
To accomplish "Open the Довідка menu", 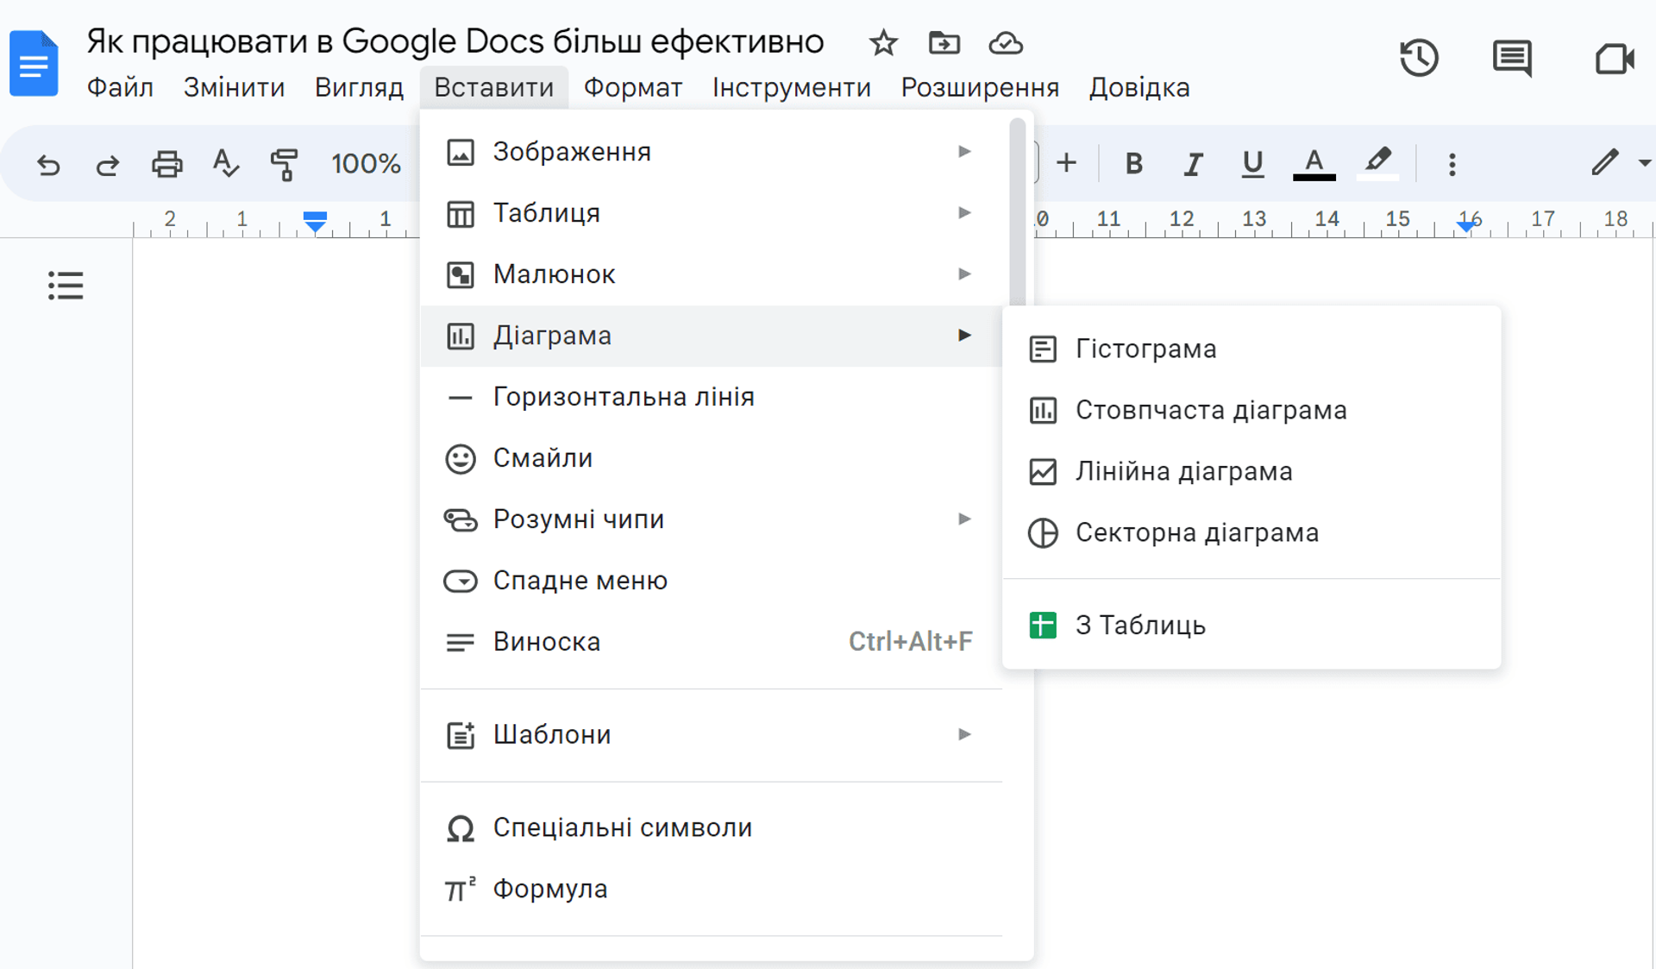I will click(1138, 87).
